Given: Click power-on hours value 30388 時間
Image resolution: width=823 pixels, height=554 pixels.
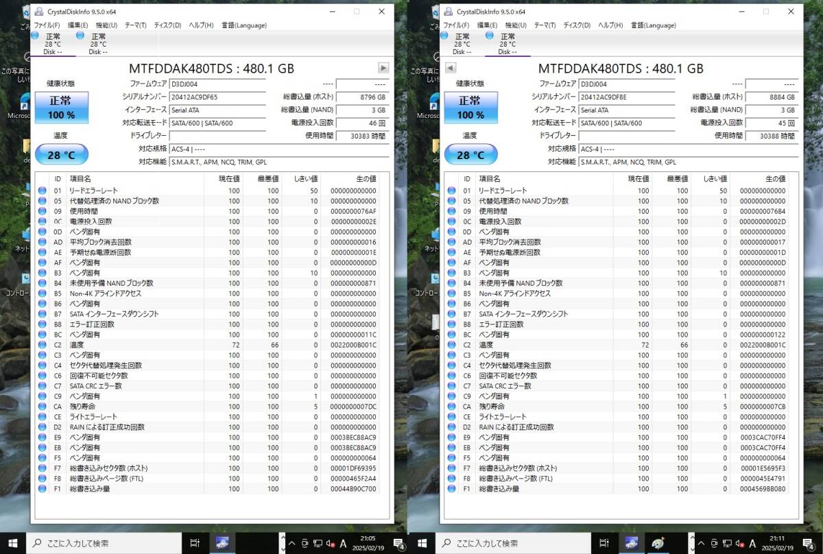Looking at the screenshot, I should tap(772, 136).
